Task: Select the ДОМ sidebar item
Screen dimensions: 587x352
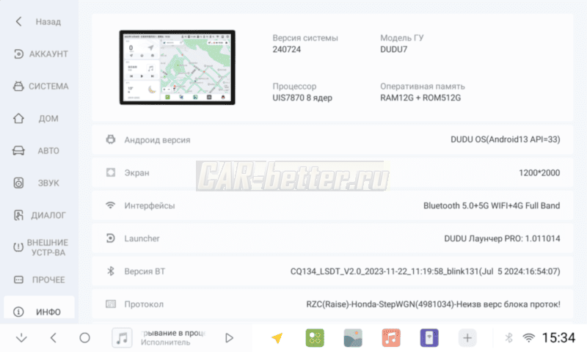Action: pos(40,119)
